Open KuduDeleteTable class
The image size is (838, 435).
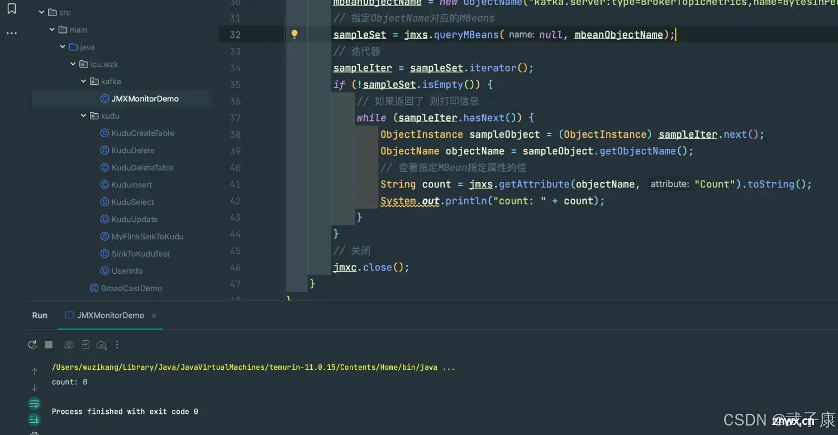click(142, 168)
